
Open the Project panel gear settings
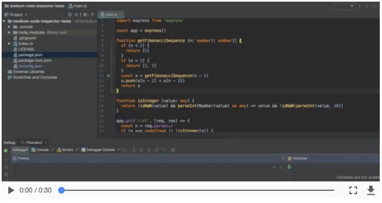(85, 15)
